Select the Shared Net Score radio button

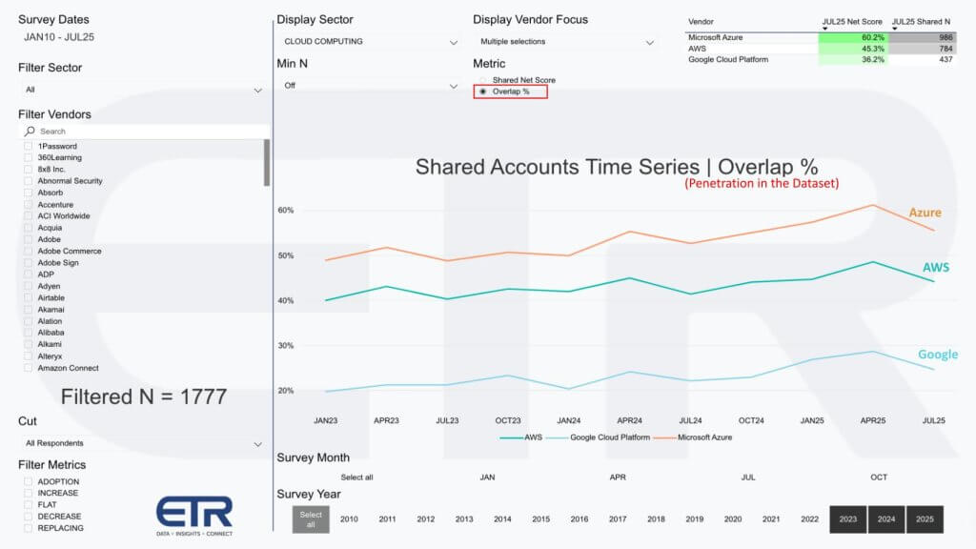point(483,80)
